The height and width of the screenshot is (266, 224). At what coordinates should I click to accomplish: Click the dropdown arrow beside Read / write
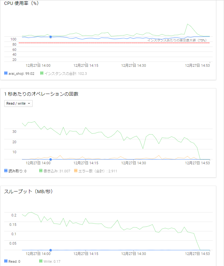[x=29, y=103]
